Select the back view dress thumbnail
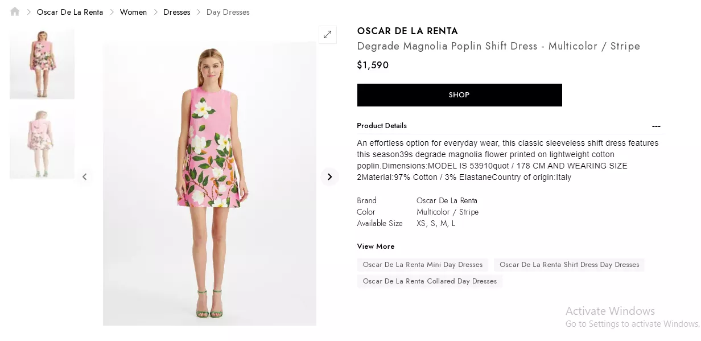The height and width of the screenshot is (341, 701). tap(42, 142)
